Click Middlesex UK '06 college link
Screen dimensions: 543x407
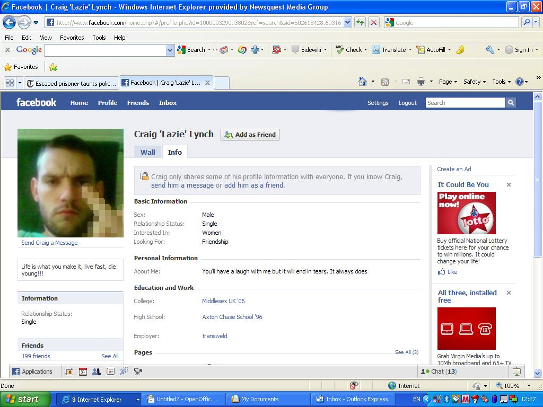click(x=223, y=301)
